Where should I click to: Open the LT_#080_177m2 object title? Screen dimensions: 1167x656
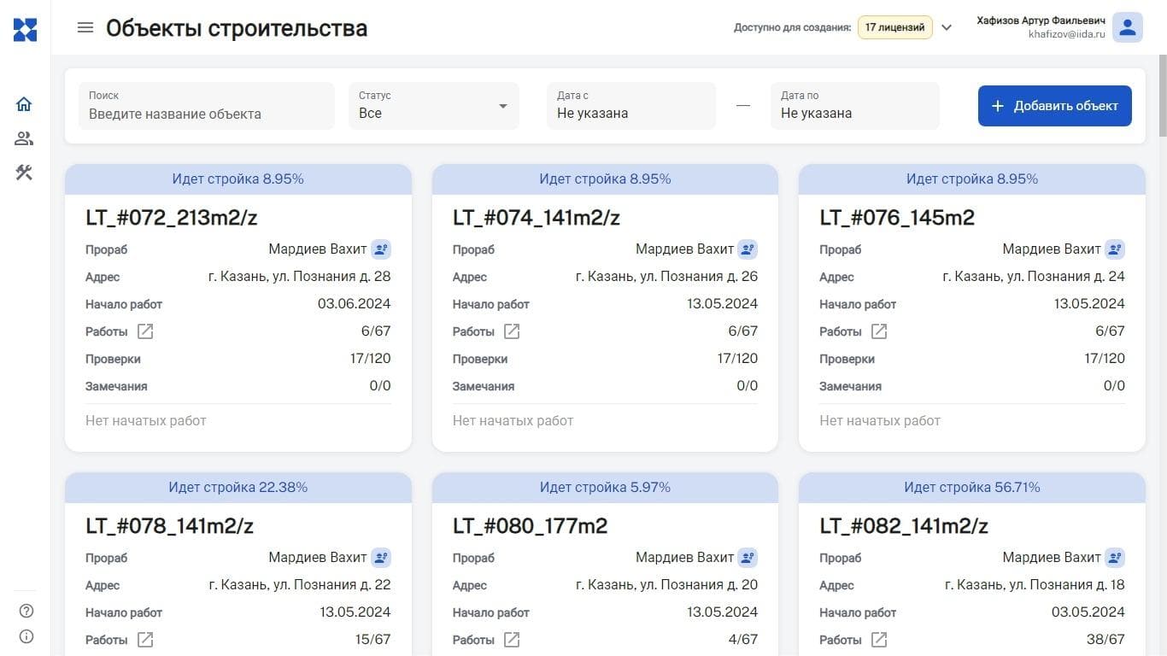tap(530, 526)
